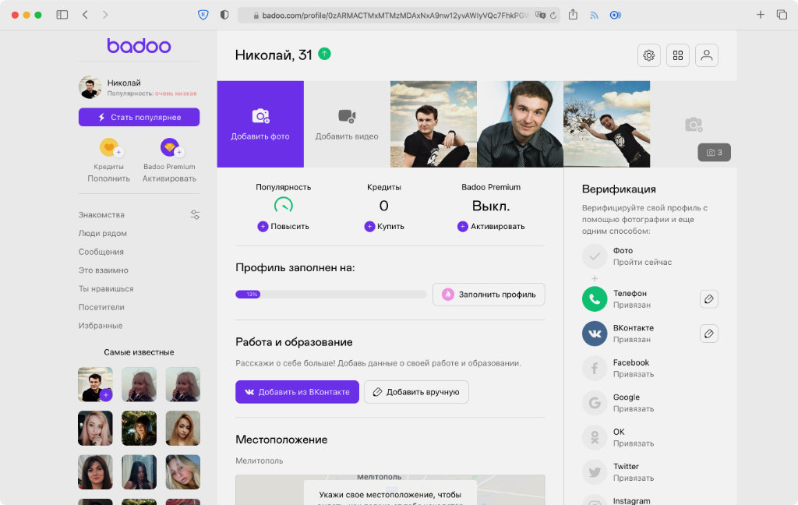Go to Люди рядом section

[102, 233]
